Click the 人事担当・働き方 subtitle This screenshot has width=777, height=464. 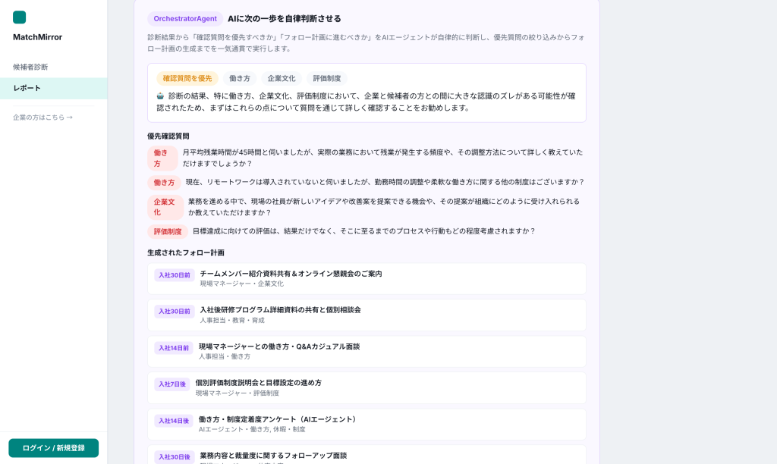pos(225,356)
